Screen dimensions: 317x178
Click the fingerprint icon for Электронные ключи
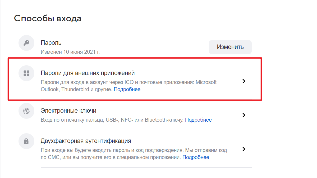(x=26, y=111)
